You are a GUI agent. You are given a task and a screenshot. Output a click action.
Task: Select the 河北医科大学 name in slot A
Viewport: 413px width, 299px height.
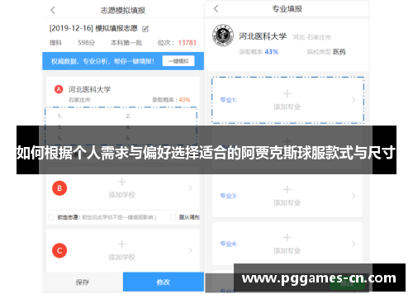(89, 89)
